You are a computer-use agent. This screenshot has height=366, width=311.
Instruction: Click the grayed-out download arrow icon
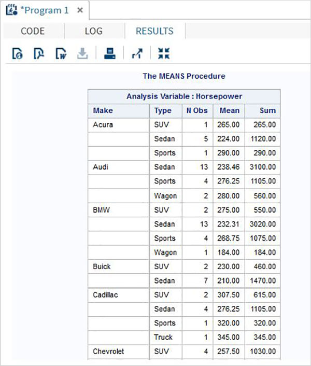point(83,53)
